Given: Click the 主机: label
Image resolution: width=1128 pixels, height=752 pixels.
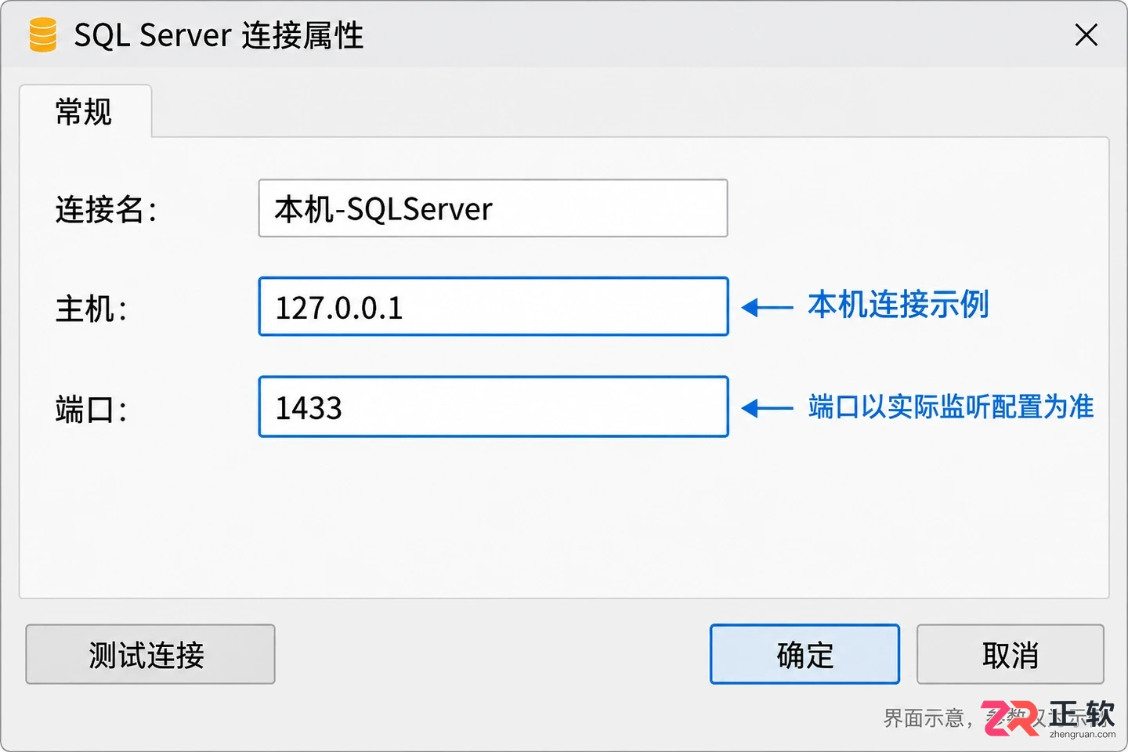Looking at the screenshot, I should pos(91,309).
